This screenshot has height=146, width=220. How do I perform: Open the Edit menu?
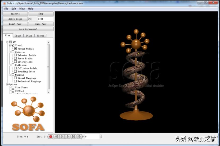pyautogui.click(x=14, y=9)
